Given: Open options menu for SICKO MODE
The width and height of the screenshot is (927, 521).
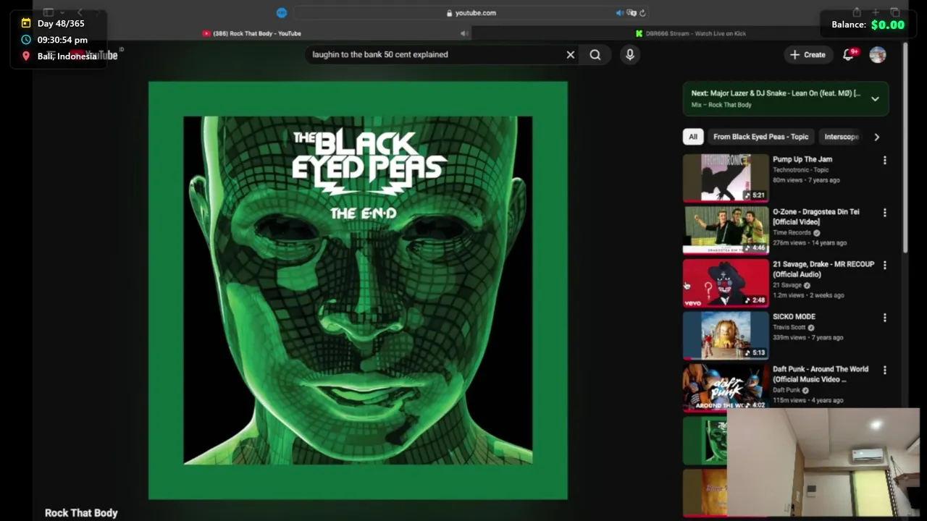Looking at the screenshot, I should click(x=884, y=317).
